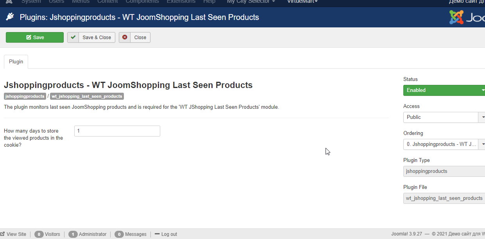Expand the Access dropdown set to Public

pos(444,117)
